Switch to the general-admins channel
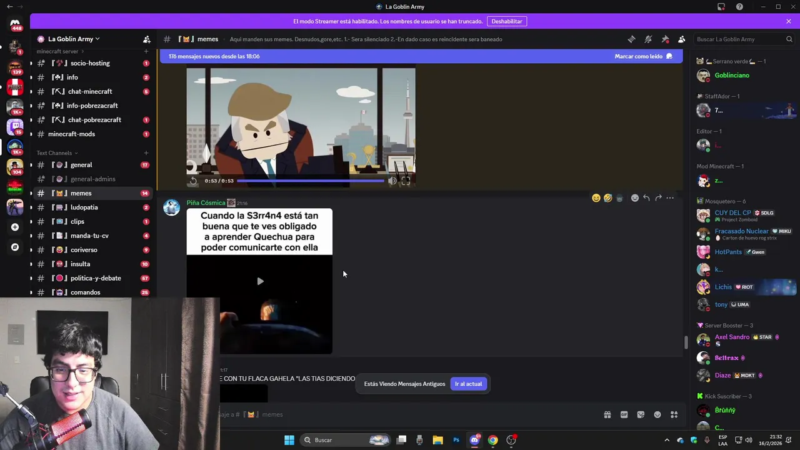Screen dimensions: 800x450 coord(92,179)
